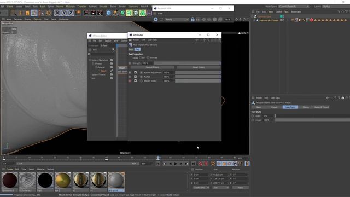Select the Animate mode radio button
The width and height of the screenshot is (350, 197).
(x=148, y=57)
